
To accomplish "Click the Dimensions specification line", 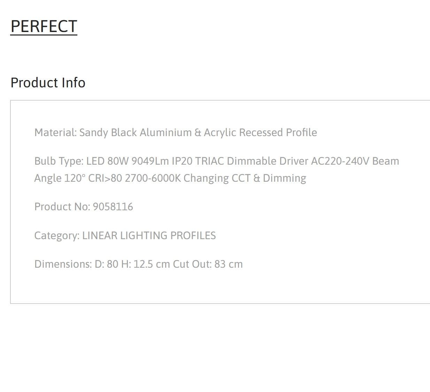I will (138, 264).
